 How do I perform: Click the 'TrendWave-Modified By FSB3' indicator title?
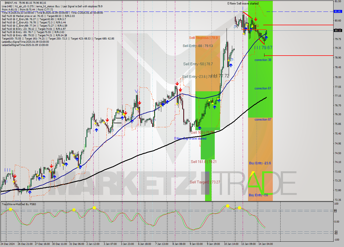point(19,204)
